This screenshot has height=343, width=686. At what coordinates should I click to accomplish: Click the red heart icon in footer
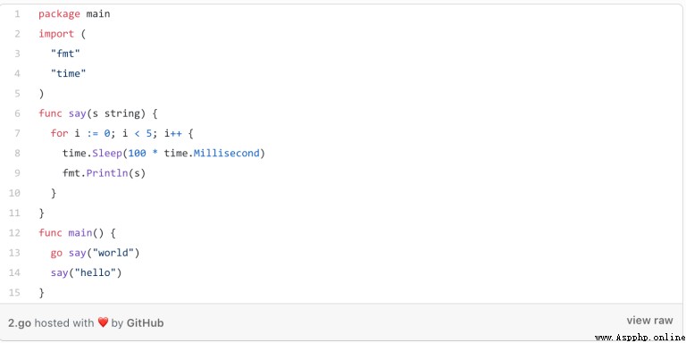pos(103,322)
